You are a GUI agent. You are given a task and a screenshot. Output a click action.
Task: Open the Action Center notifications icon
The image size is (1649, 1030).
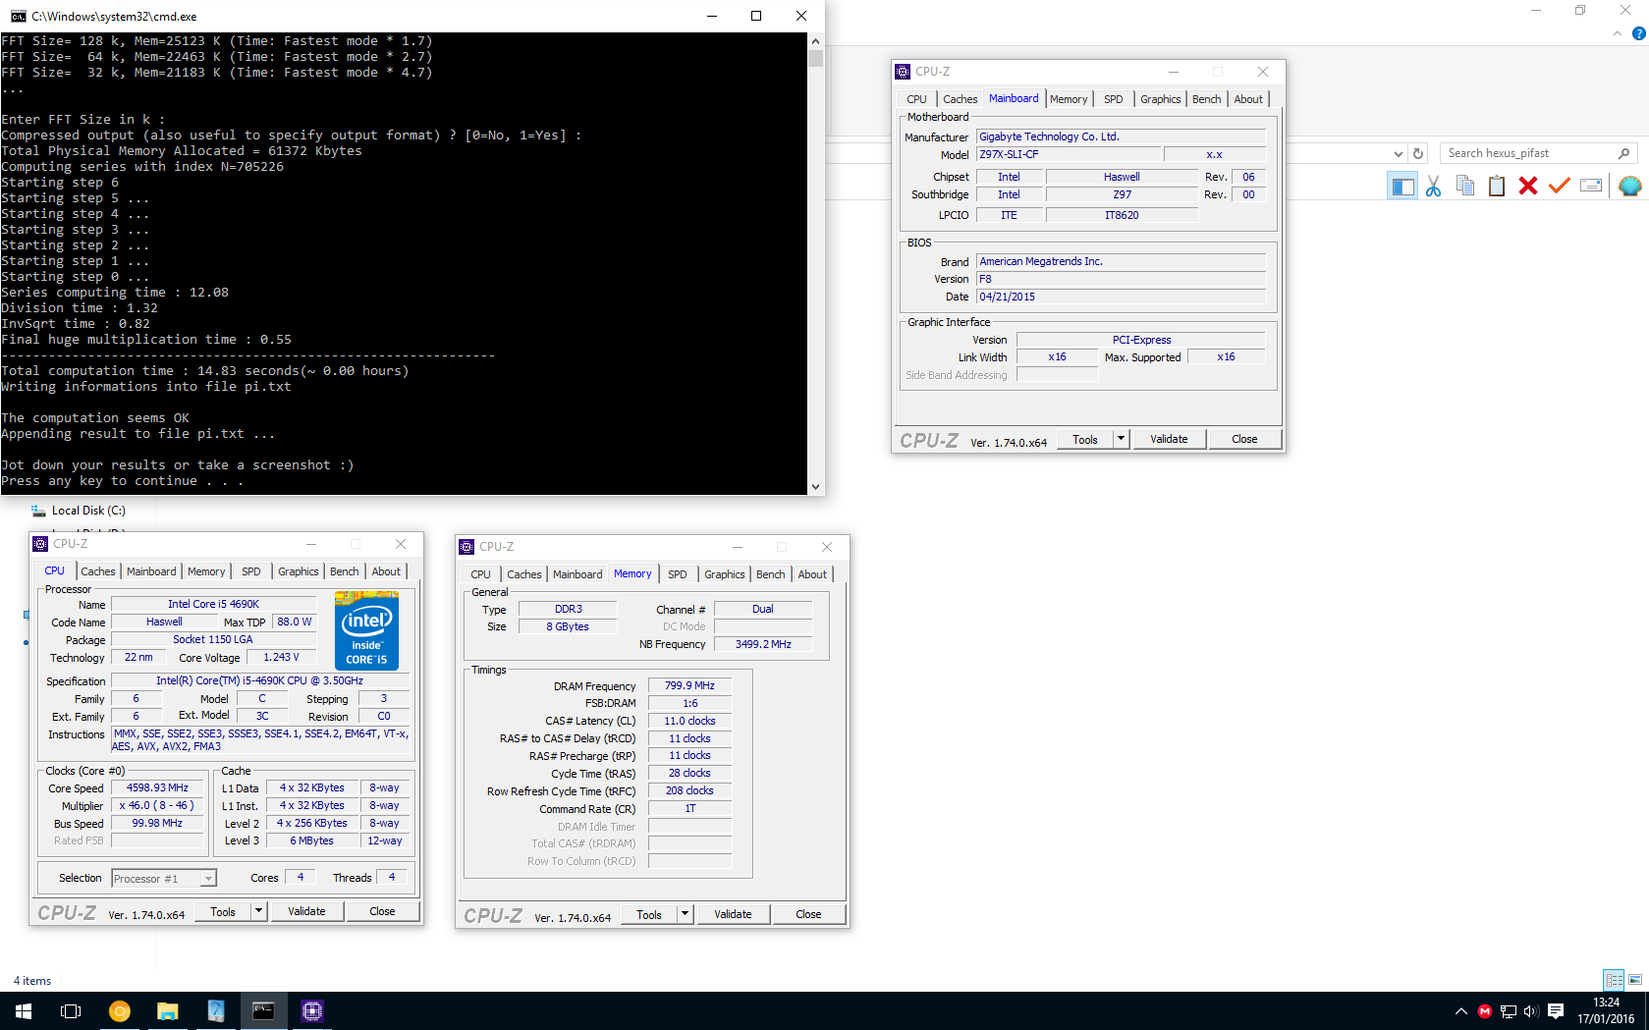click(x=1556, y=1010)
